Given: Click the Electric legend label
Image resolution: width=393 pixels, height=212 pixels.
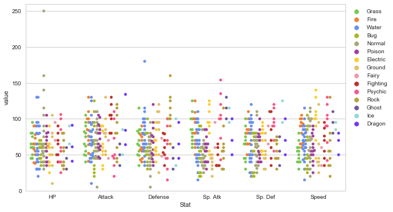Looking at the screenshot, I should [x=376, y=60].
